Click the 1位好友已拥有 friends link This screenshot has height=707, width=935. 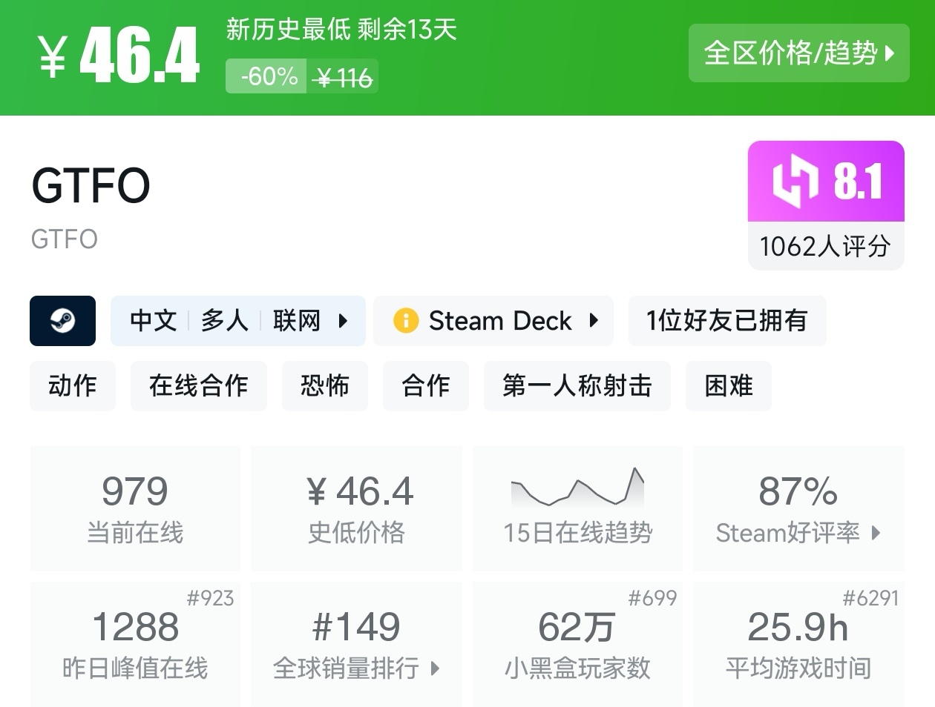pos(726,321)
